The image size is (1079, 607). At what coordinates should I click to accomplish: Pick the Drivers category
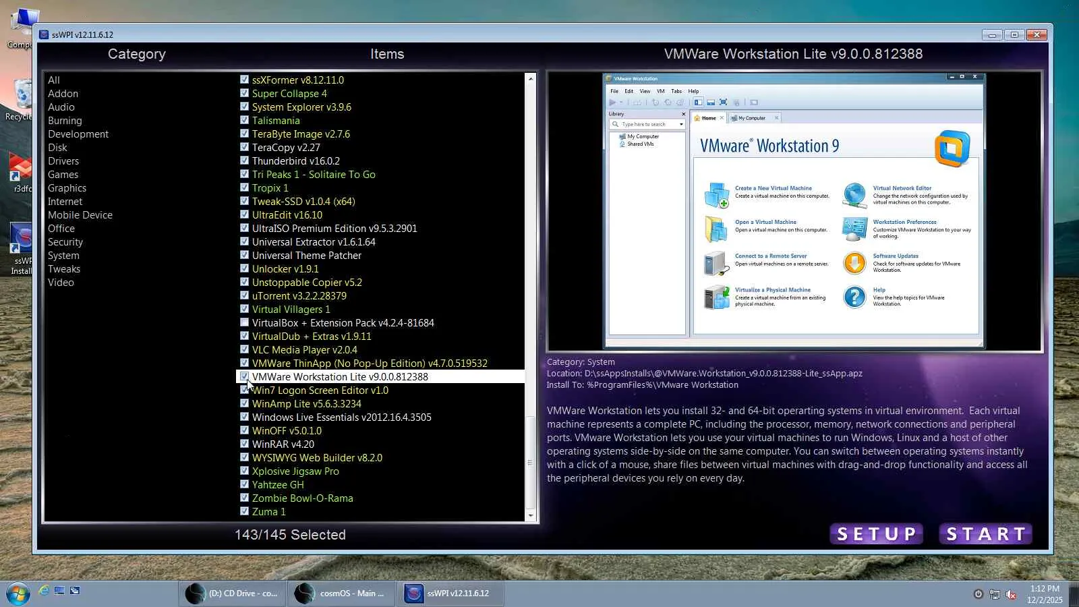(63, 161)
